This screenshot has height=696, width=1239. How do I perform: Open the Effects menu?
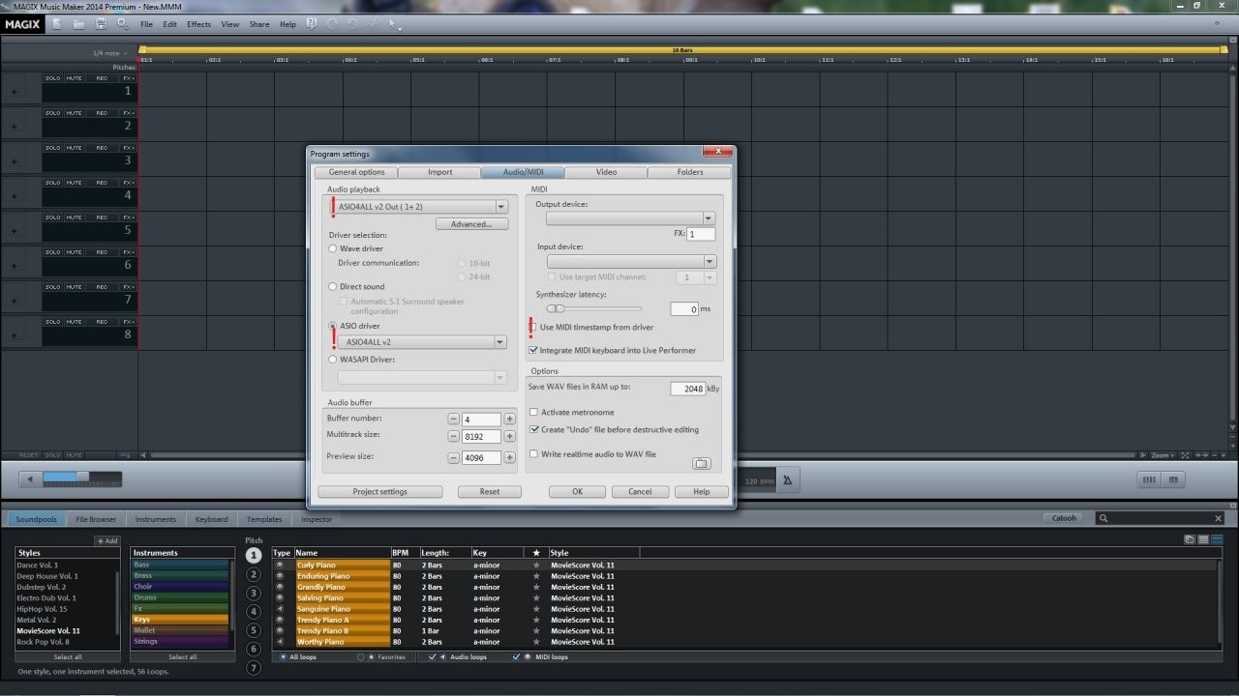click(198, 24)
